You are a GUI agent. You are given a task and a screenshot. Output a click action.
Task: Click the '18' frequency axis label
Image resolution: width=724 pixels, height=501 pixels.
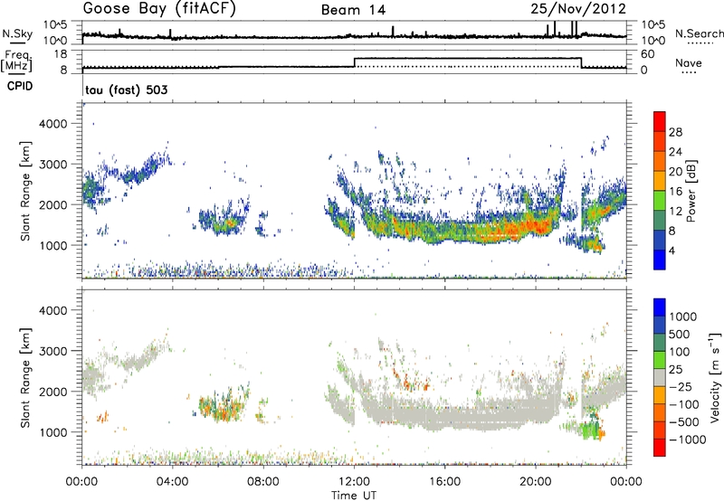(x=60, y=54)
